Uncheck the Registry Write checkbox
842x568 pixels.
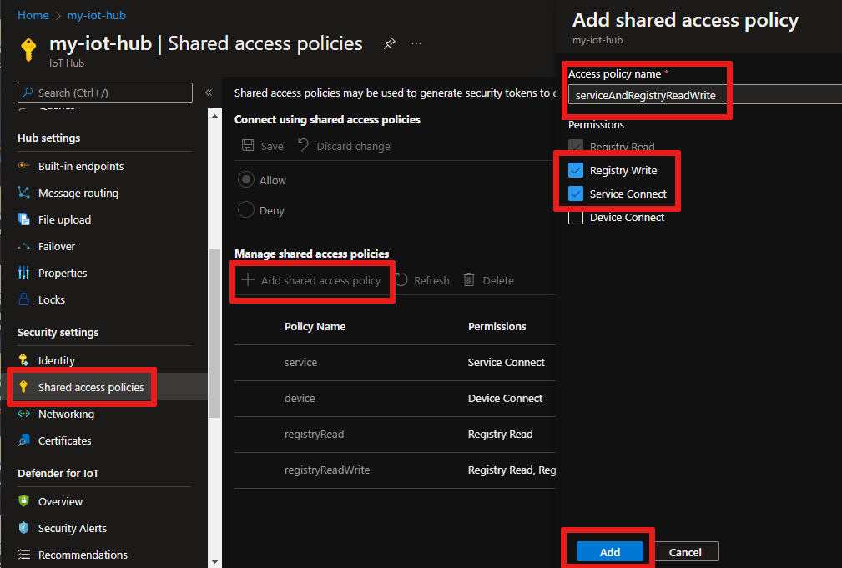(x=576, y=170)
